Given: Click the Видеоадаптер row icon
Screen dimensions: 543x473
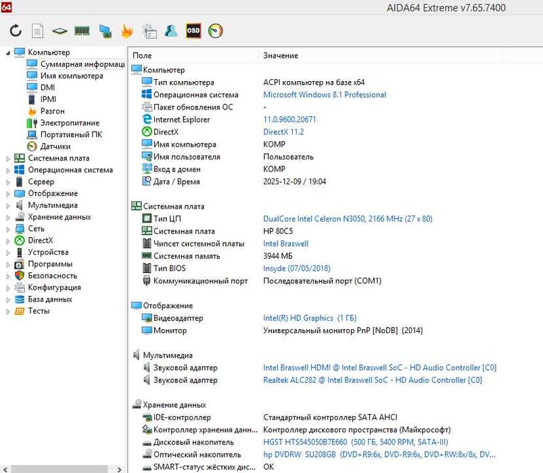Looking at the screenshot, I should click(x=147, y=318).
